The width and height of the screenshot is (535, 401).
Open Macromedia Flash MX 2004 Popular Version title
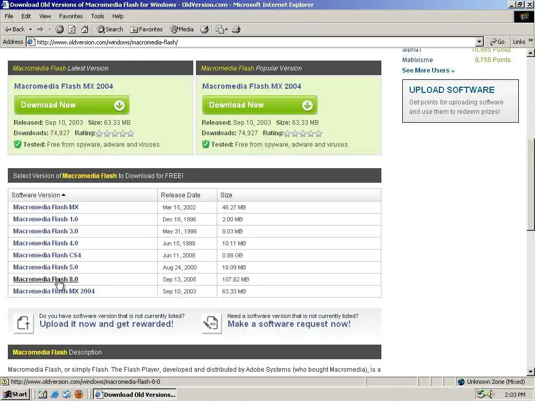tap(251, 86)
